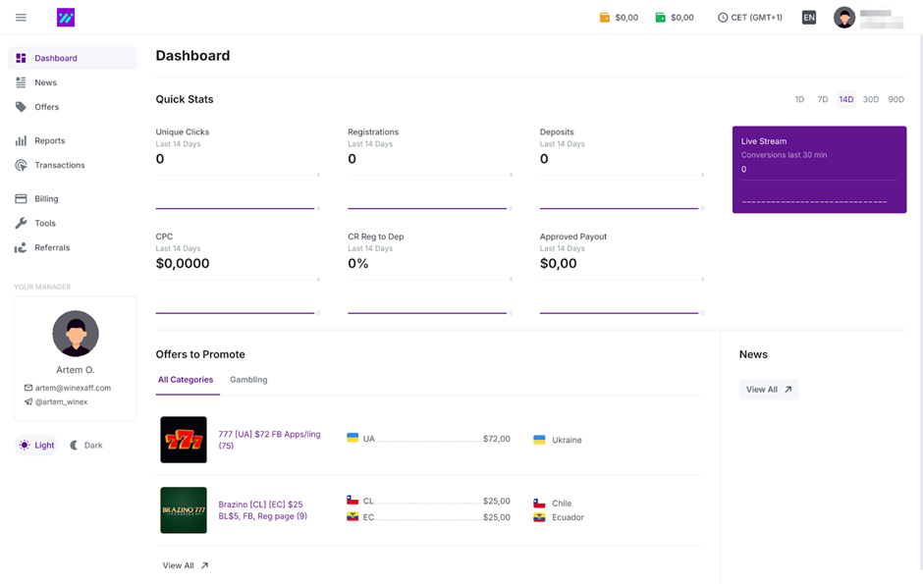Switch to Light theme mode
This screenshot has height=584, width=923.
[36, 446]
